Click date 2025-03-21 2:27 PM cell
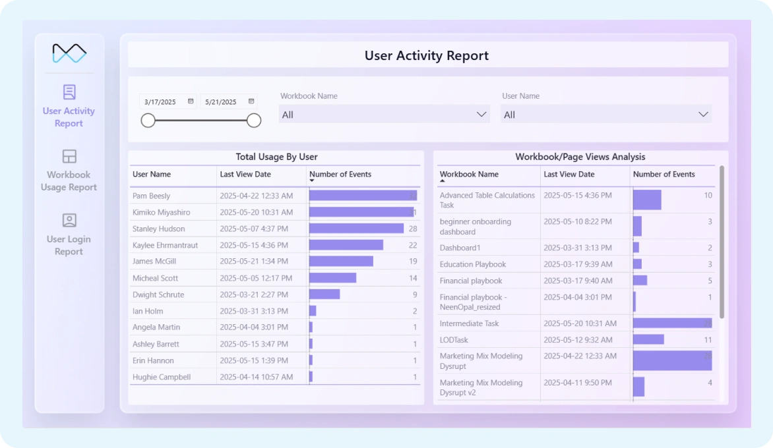Image resolution: width=773 pixels, height=448 pixels. (254, 295)
